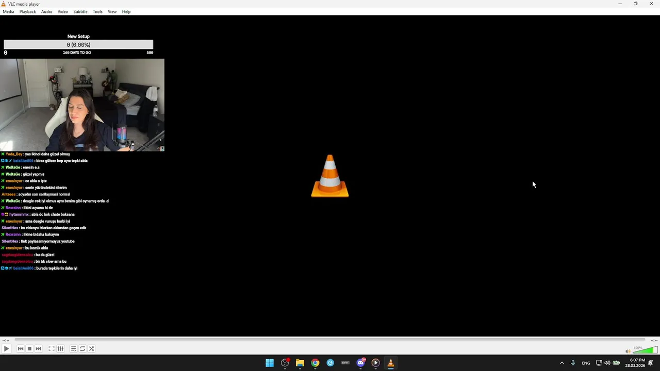Click the microphone tray icon
660x371 pixels.
[573, 363]
